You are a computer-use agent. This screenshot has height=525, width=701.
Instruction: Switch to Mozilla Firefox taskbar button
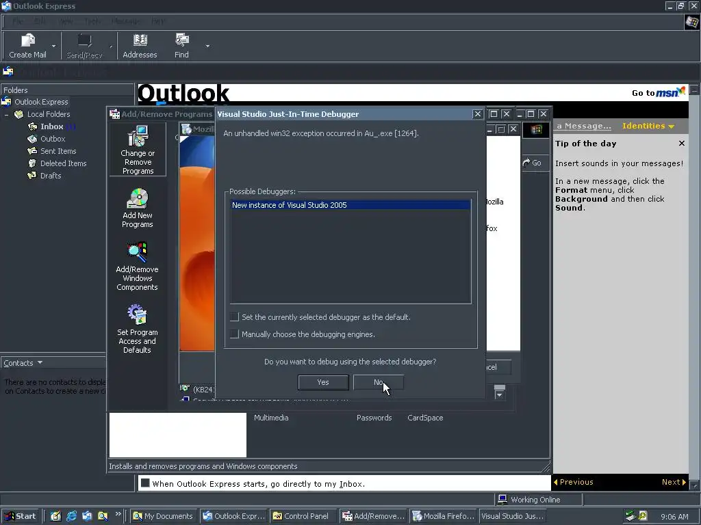click(x=443, y=516)
